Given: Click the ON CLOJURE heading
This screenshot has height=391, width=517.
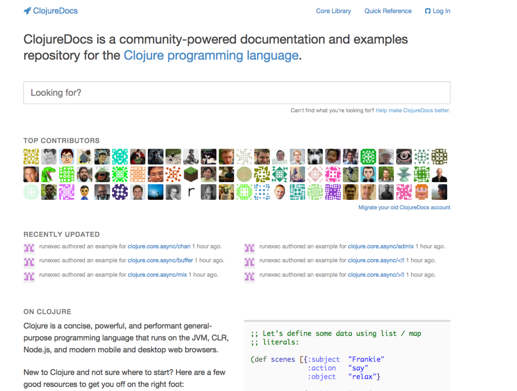Looking at the screenshot, I should [47, 312].
